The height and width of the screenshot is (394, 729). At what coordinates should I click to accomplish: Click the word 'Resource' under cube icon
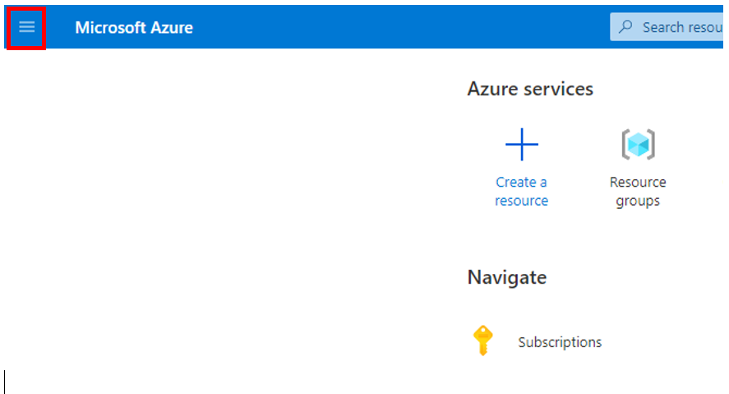tap(638, 182)
